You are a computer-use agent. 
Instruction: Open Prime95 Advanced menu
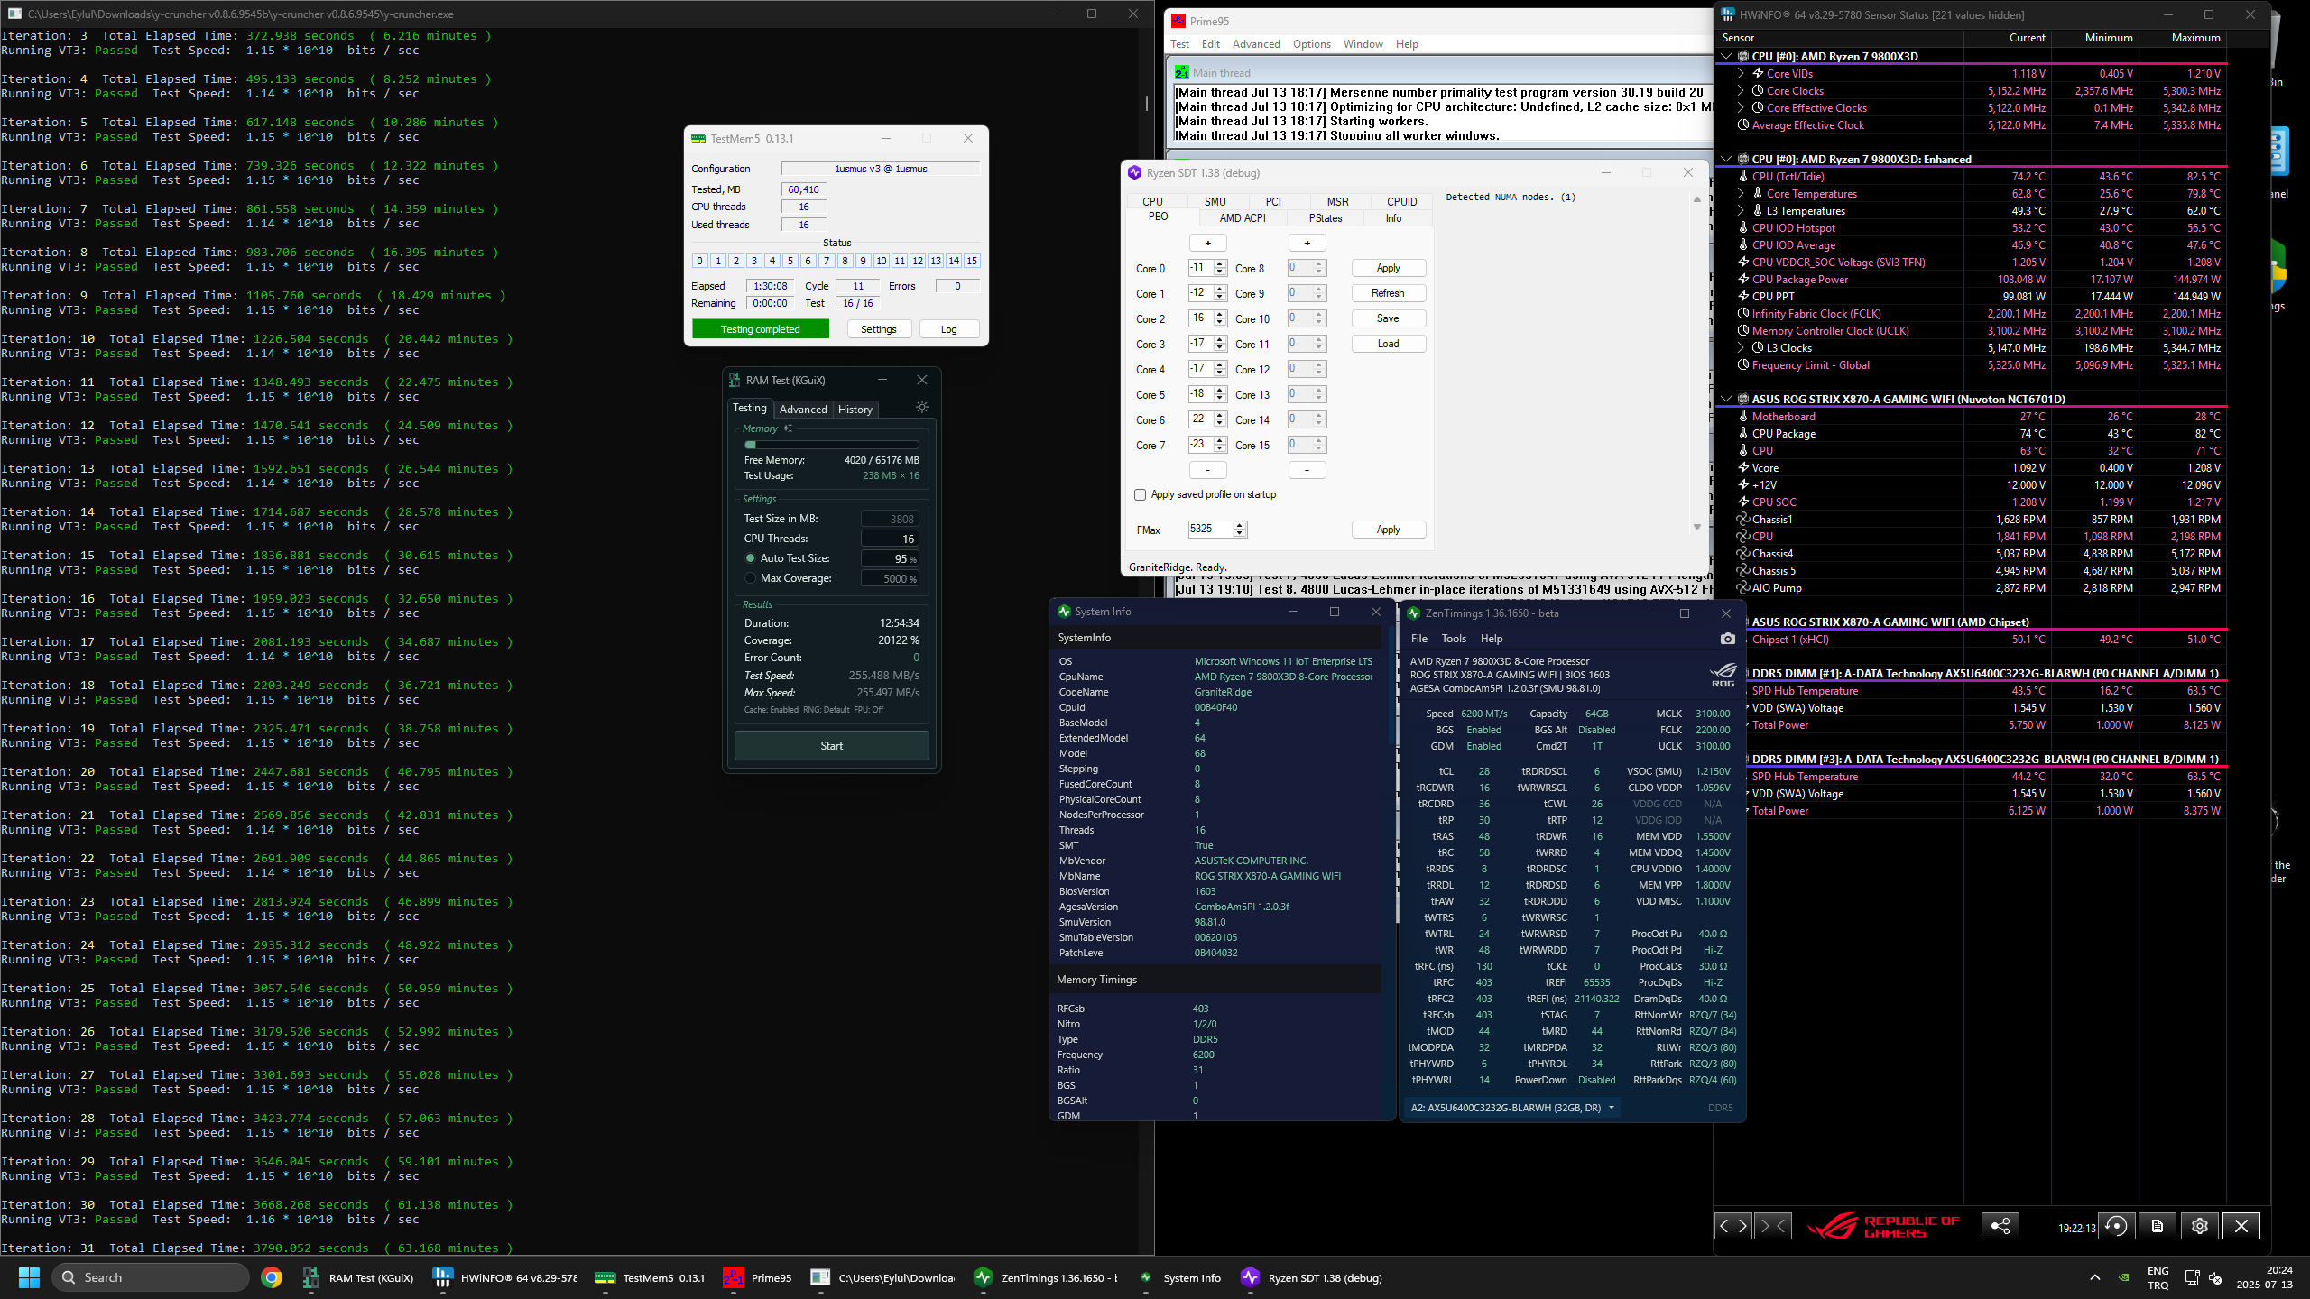point(1256,44)
